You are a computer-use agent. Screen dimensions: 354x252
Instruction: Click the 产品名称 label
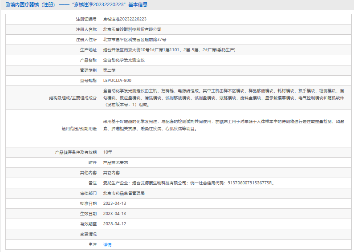(x=88, y=60)
